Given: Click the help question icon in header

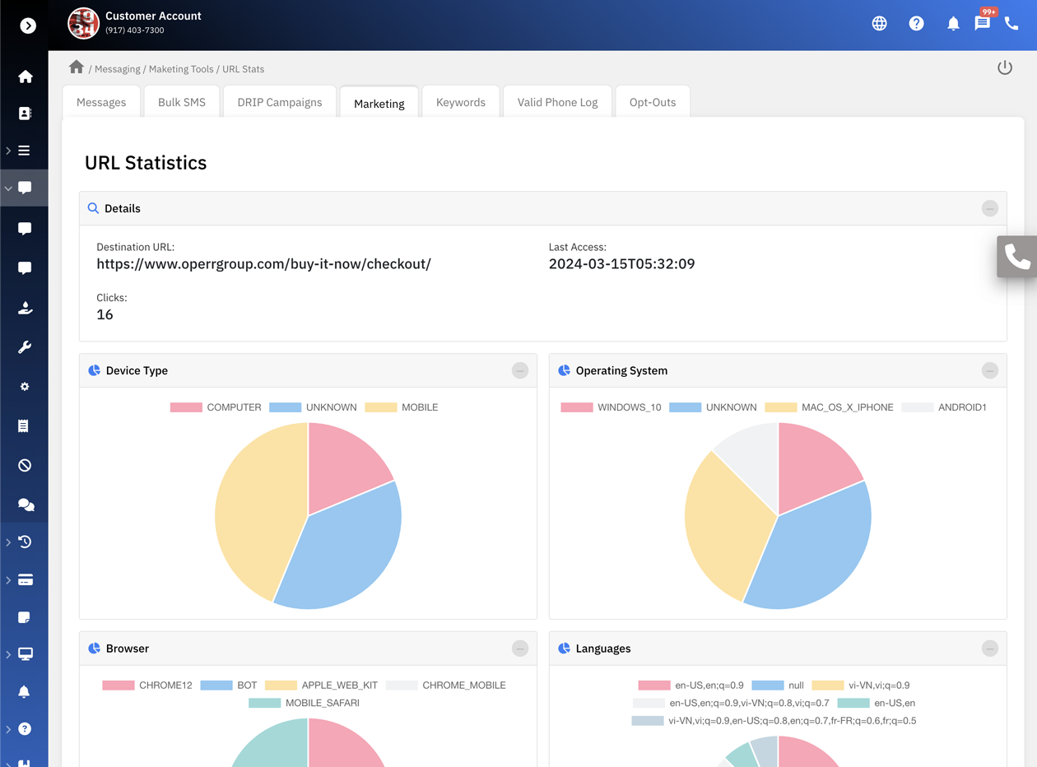Looking at the screenshot, I should 916,23.
